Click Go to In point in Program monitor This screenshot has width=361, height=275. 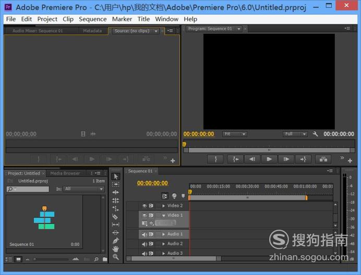point(235,159)
